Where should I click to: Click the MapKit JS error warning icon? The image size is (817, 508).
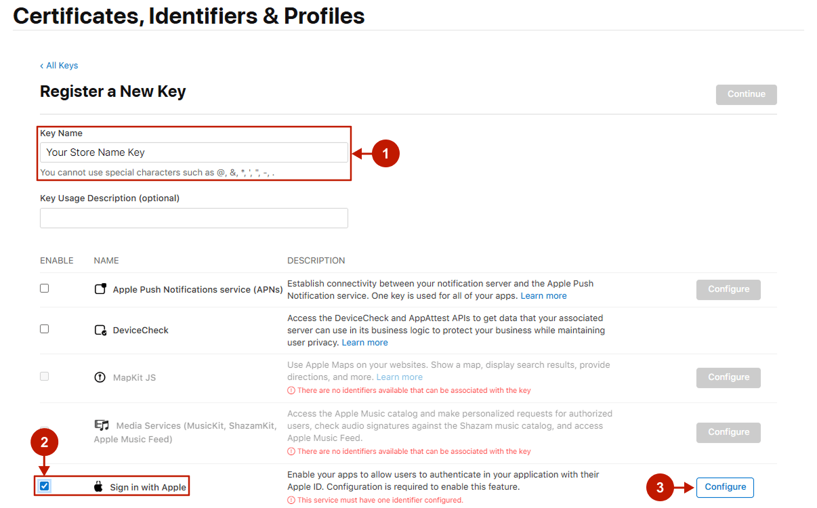291,390
